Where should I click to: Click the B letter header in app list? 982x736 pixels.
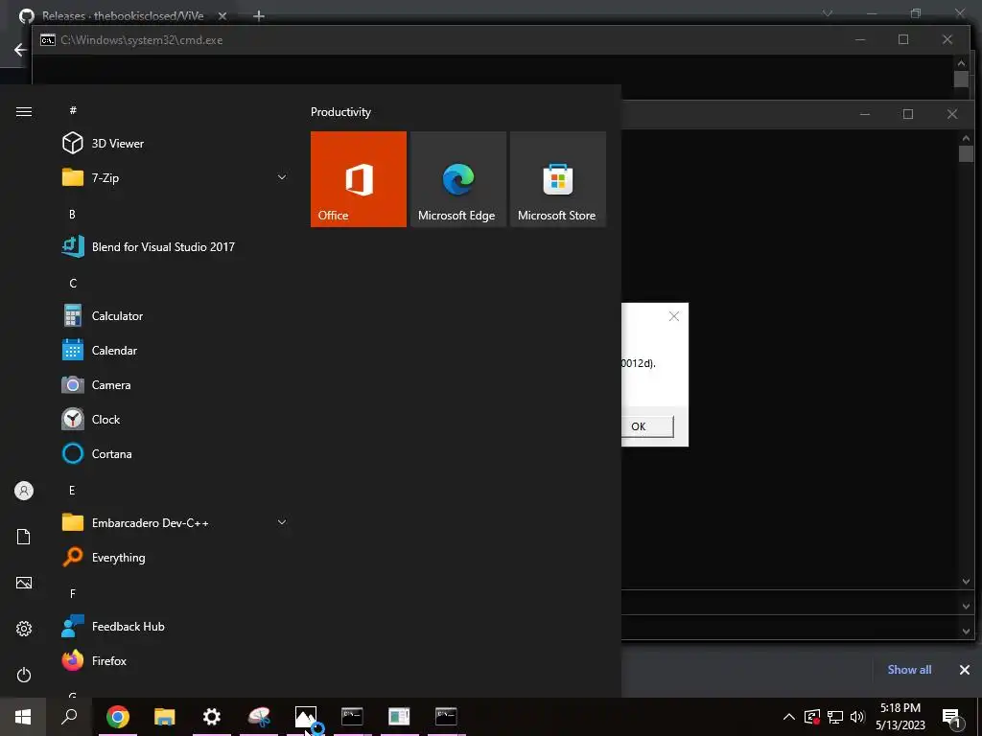[72, 214]
